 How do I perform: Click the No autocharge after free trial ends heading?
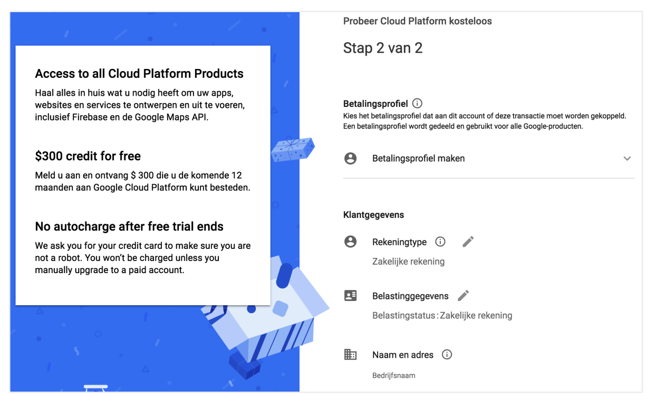coord(129,227)
